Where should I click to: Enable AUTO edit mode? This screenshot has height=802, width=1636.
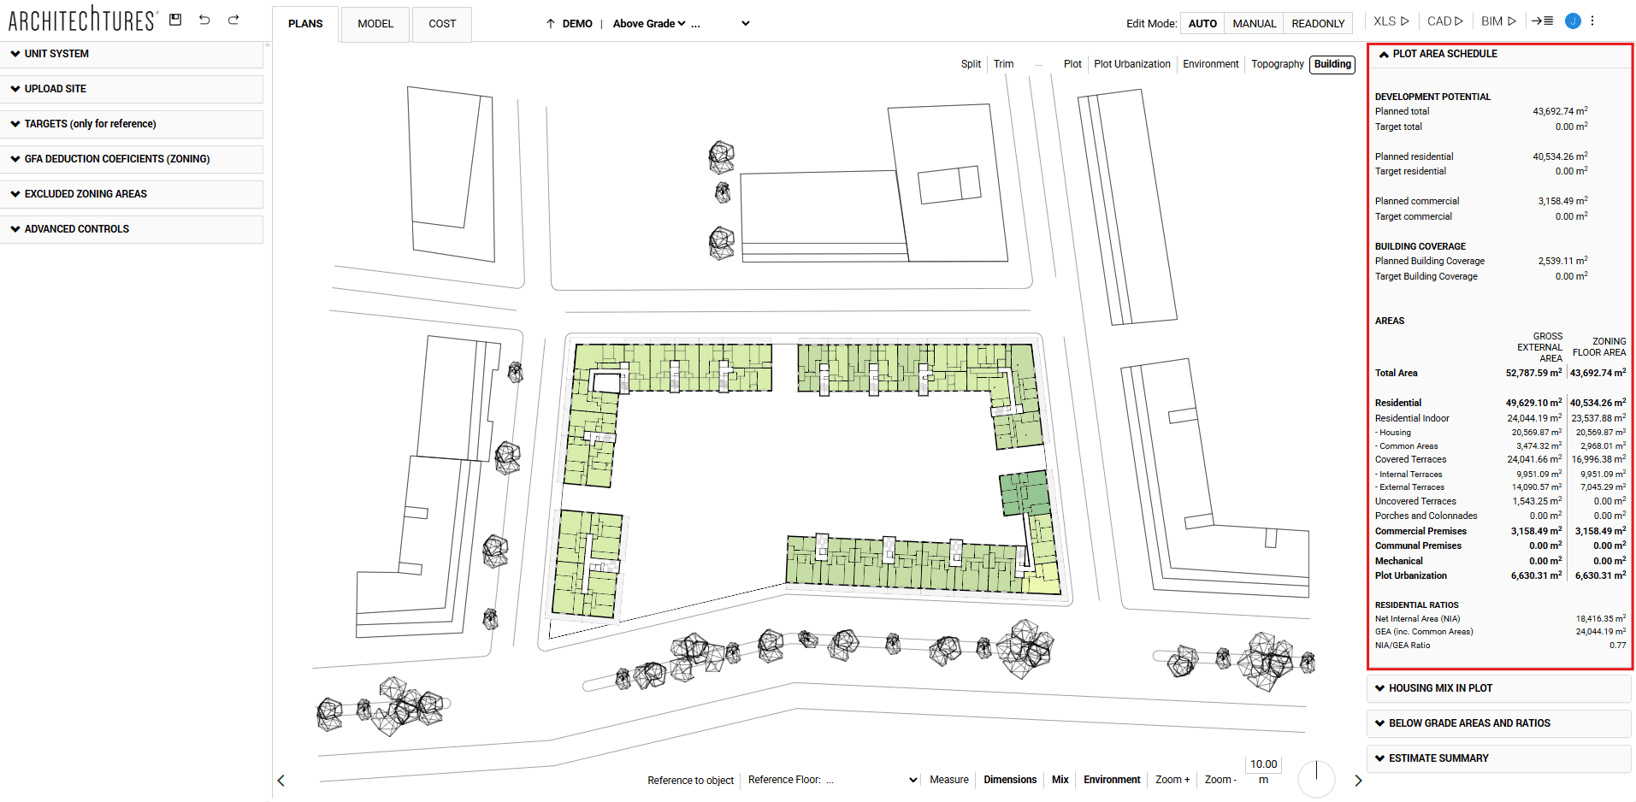point(1202,23)
